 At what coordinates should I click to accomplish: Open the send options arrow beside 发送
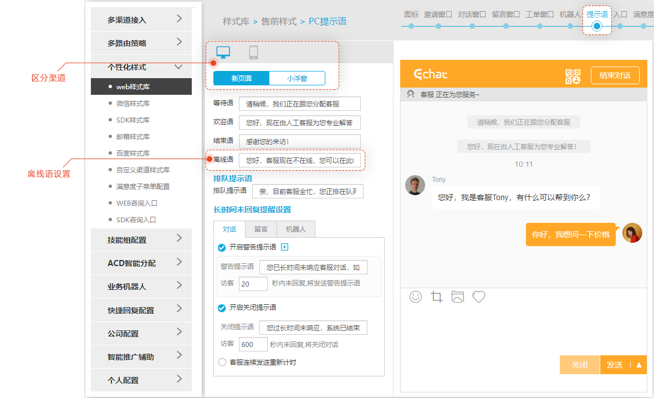pos(638,365)
